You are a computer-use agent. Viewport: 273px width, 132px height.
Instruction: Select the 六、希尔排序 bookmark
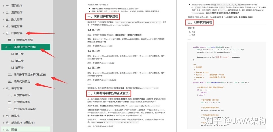(14, 88)
